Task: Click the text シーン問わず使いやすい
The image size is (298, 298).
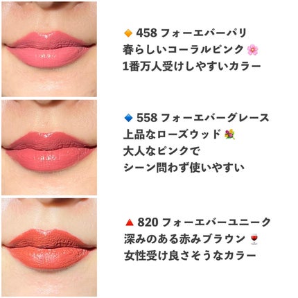Action: pos(184,168)
